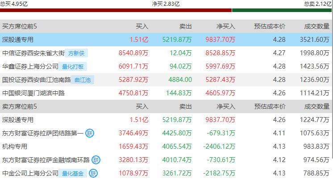
Task: Click volume 1998.80万
Action: 315,53
